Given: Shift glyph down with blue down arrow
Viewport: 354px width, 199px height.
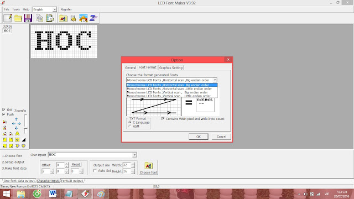Looking at the screenshot, I should click(16, 128).
